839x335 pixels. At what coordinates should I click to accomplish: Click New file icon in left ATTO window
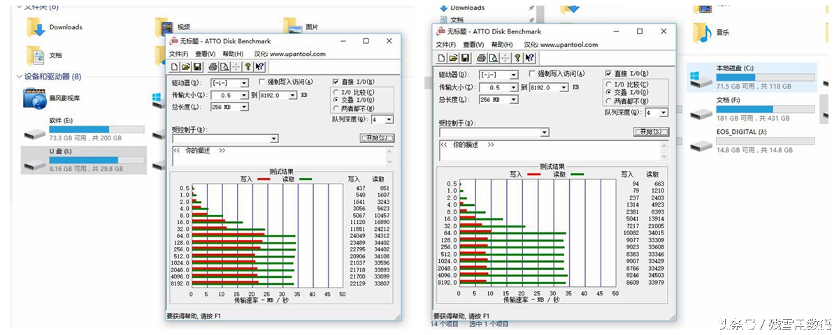(175, 67)
